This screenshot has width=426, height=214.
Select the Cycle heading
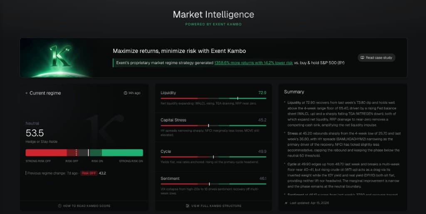(x=166, y=151)
